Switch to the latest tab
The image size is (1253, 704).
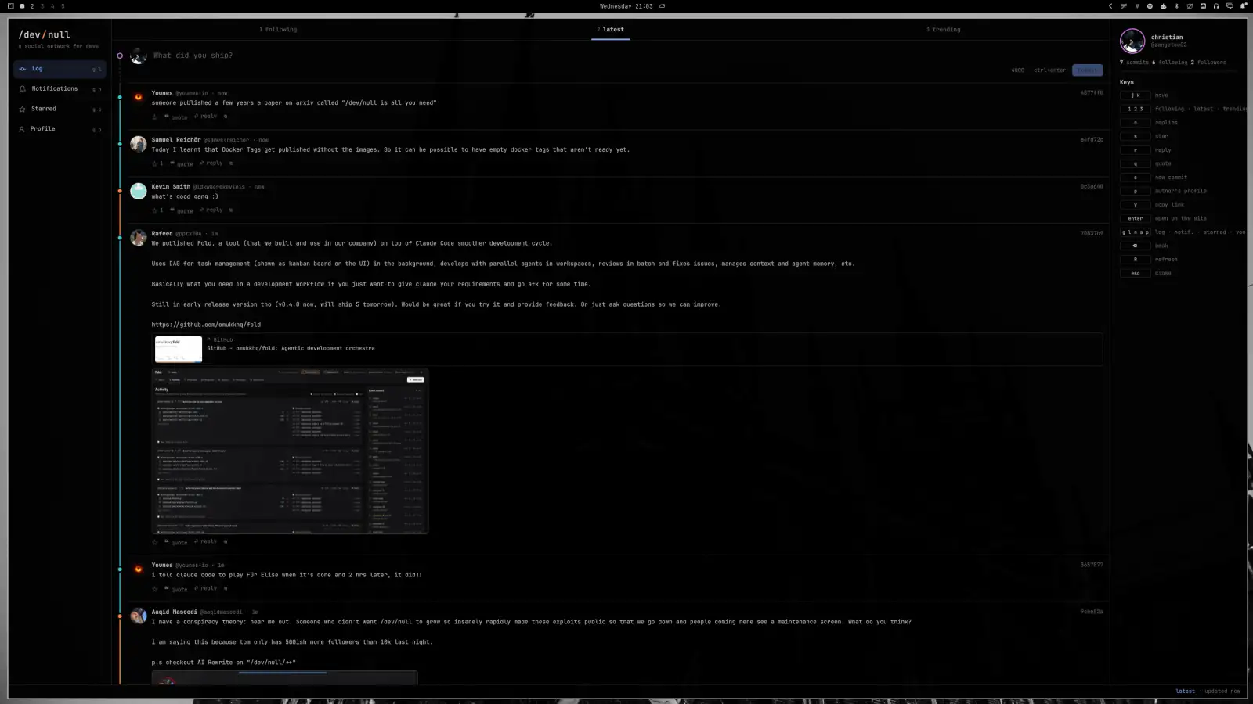tap(611, 30)
